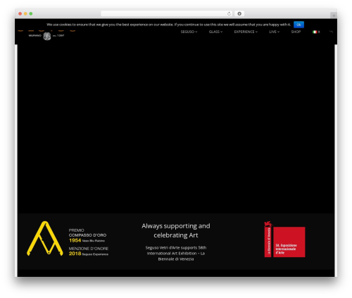Click the Seguso Murano crest logo
The height and width of the screenshot is (298, 352).
[x=47, y=36]
